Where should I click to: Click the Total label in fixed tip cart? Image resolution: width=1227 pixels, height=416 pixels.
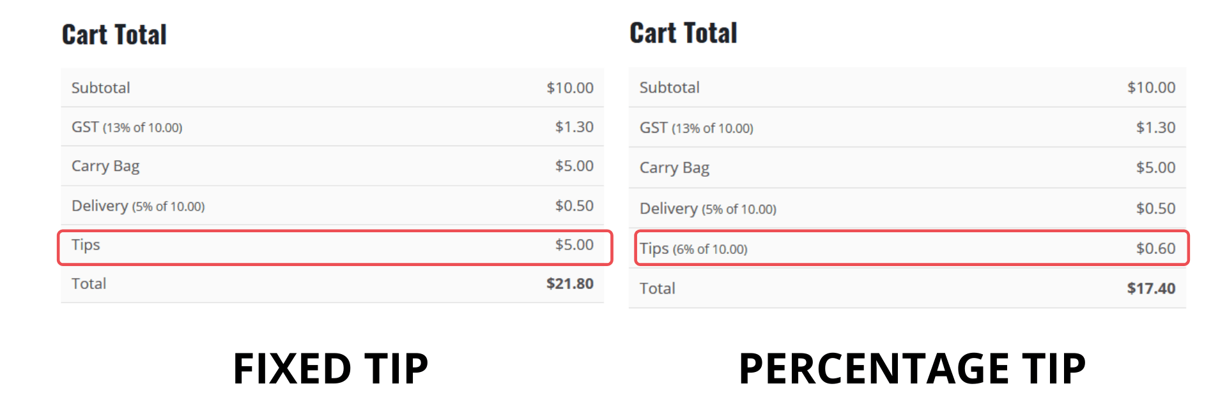click(x=89, y=284)
